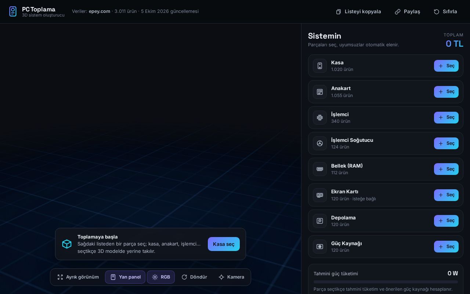This screenshot has height=294, width=470.
Task: Share the build via Paylaş
Action: (x=407, y=12)
